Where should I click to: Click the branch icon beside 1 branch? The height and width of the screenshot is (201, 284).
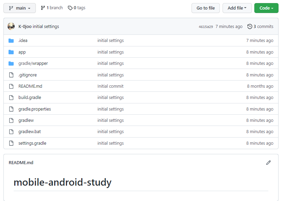[43, 8]
